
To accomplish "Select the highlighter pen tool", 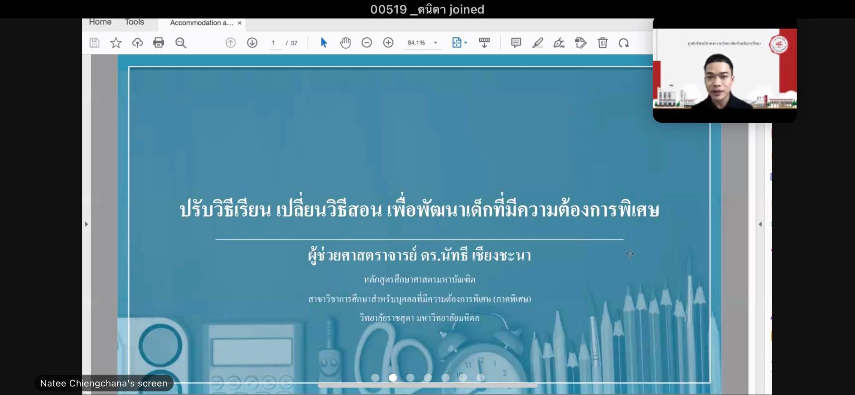I will [538, 43].
